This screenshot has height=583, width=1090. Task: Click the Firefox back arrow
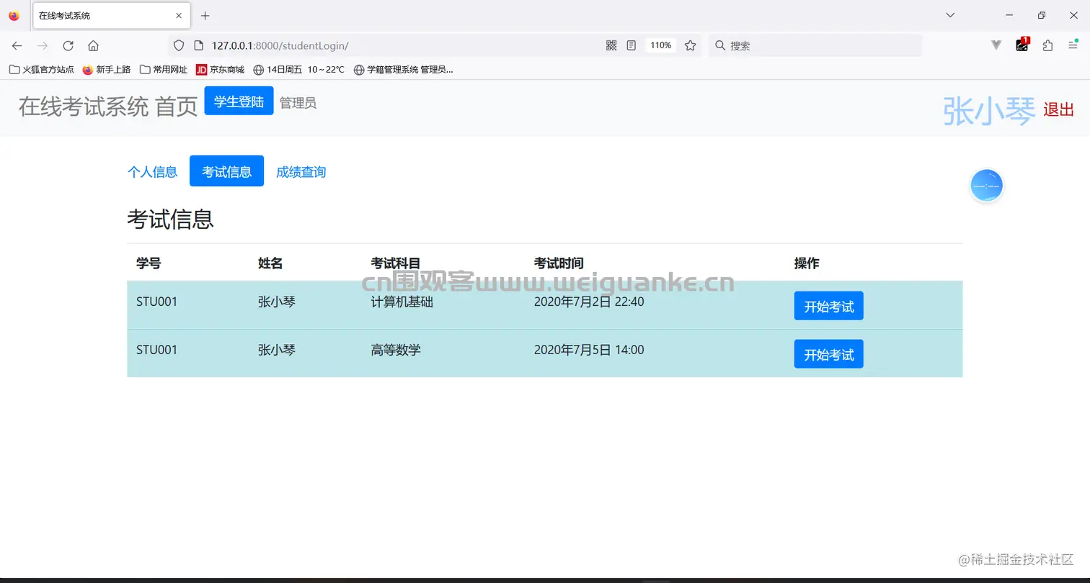(17, 45)
